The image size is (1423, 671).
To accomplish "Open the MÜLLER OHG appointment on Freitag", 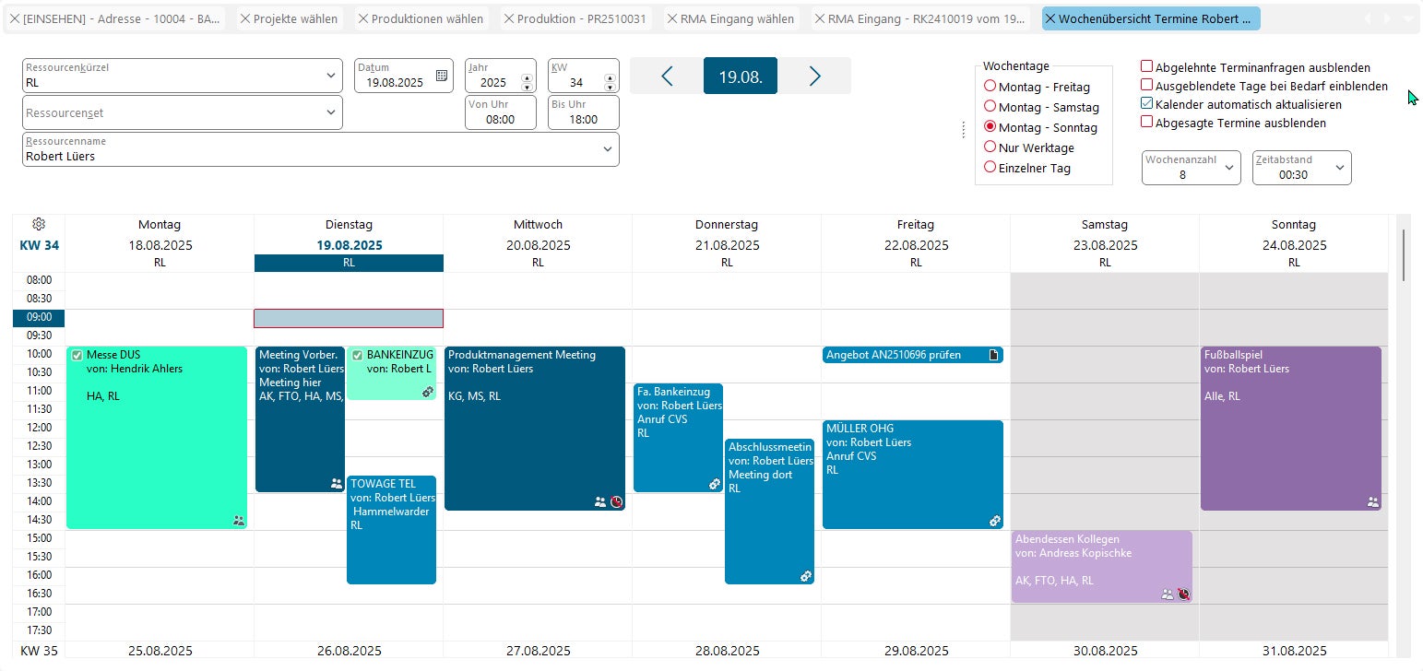I will point(913,475).
